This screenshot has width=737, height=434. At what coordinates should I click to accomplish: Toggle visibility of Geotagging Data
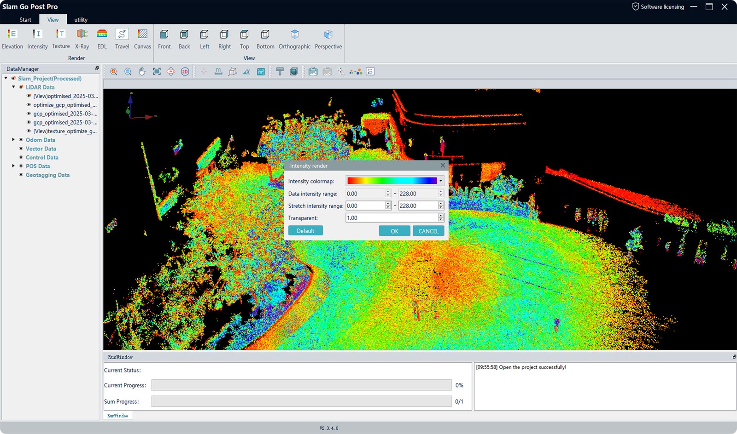(x=21, y=175)
